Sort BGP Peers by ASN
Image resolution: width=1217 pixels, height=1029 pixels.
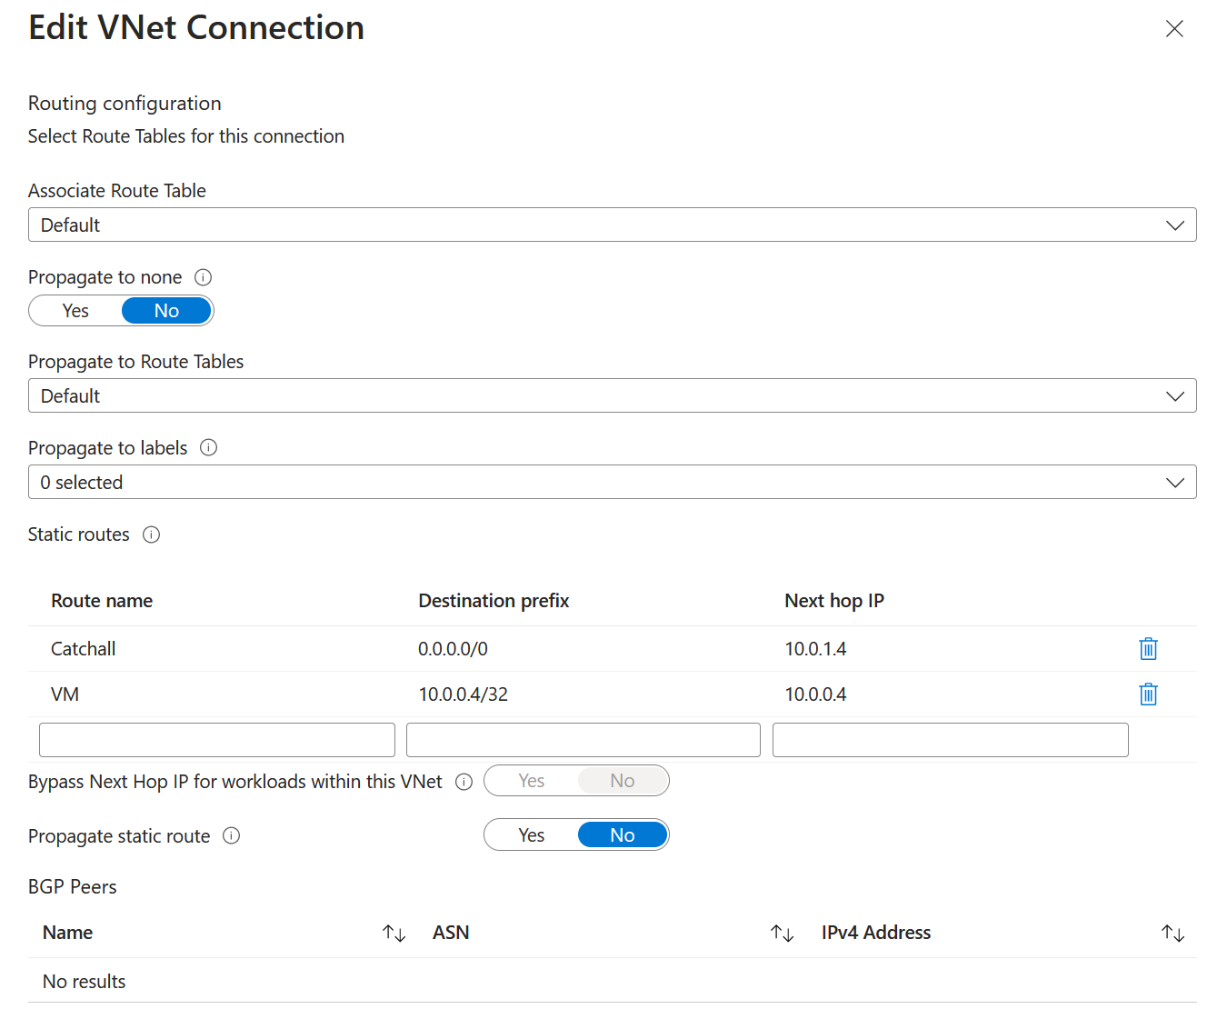pyautogui.click(x=783, y=934)
